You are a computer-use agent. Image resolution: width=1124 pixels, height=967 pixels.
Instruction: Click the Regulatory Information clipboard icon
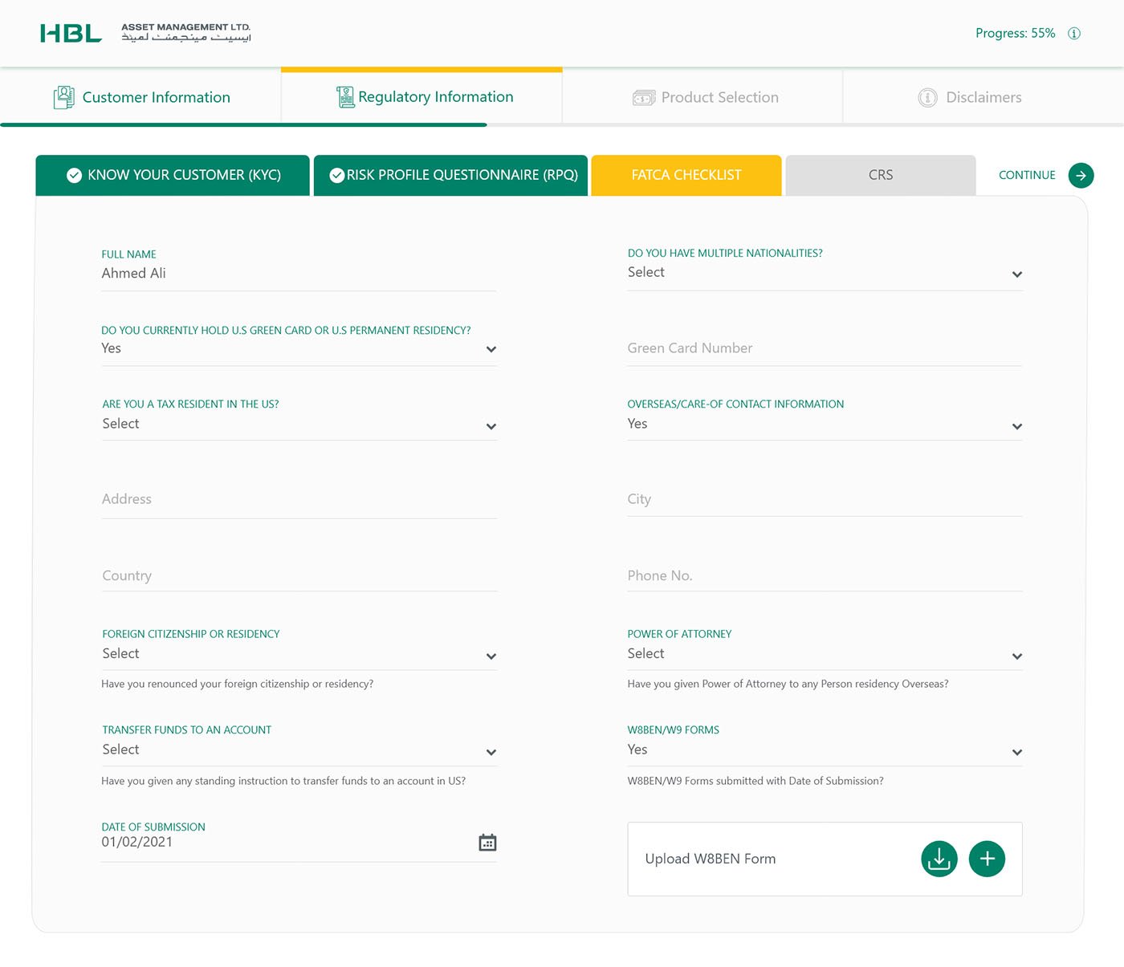click(345, 97)
